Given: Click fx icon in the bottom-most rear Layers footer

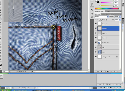Looking at the screenshot, I should 104,88.
